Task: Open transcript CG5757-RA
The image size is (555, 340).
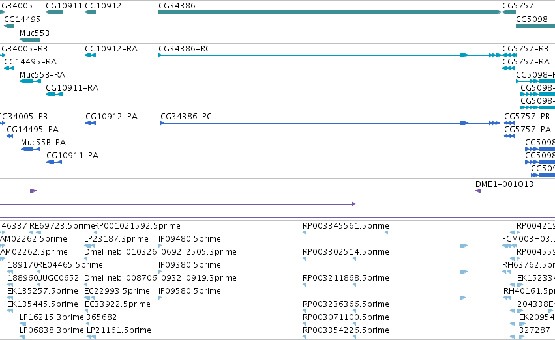Action: point(526,62)
